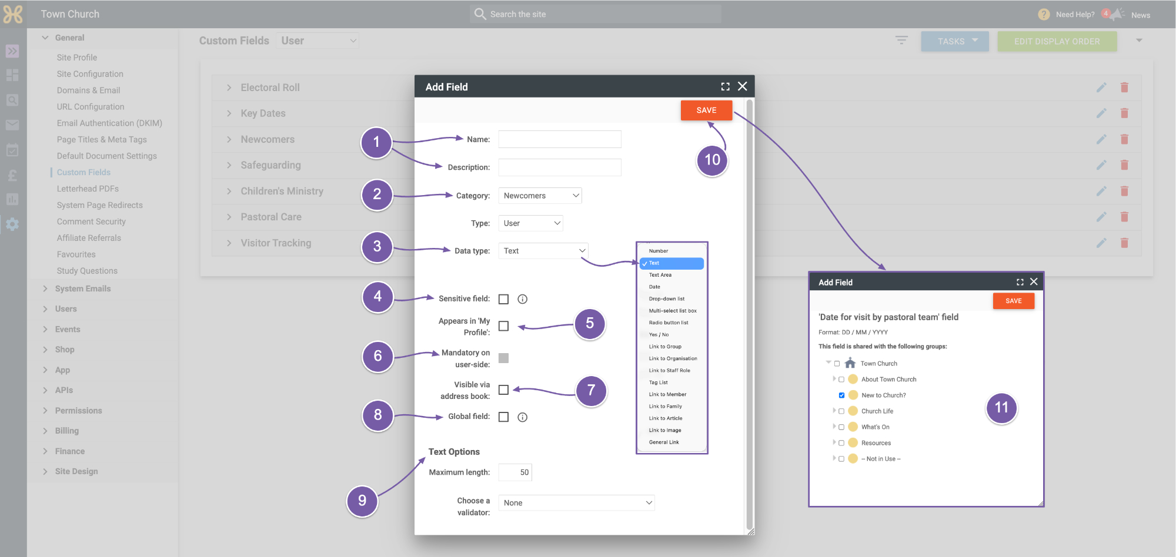Open the Category dropdown showing Newcomers
Screen dimensions: 1176x557
[540, 196]
